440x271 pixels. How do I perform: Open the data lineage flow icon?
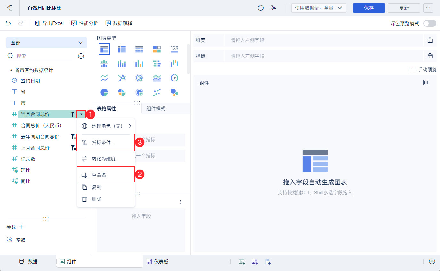click(x=273, y=8)
